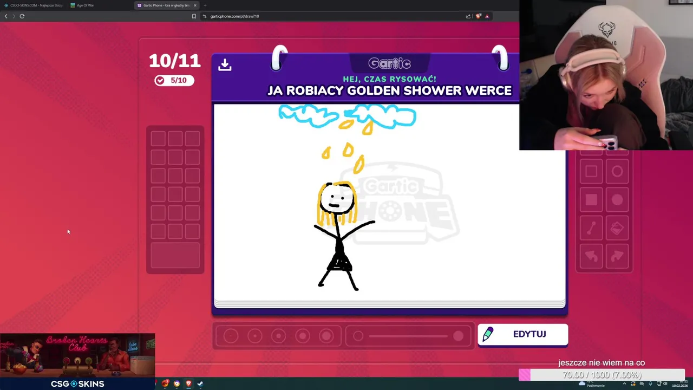Switch to the Age Of War tab

click(86, 5)
